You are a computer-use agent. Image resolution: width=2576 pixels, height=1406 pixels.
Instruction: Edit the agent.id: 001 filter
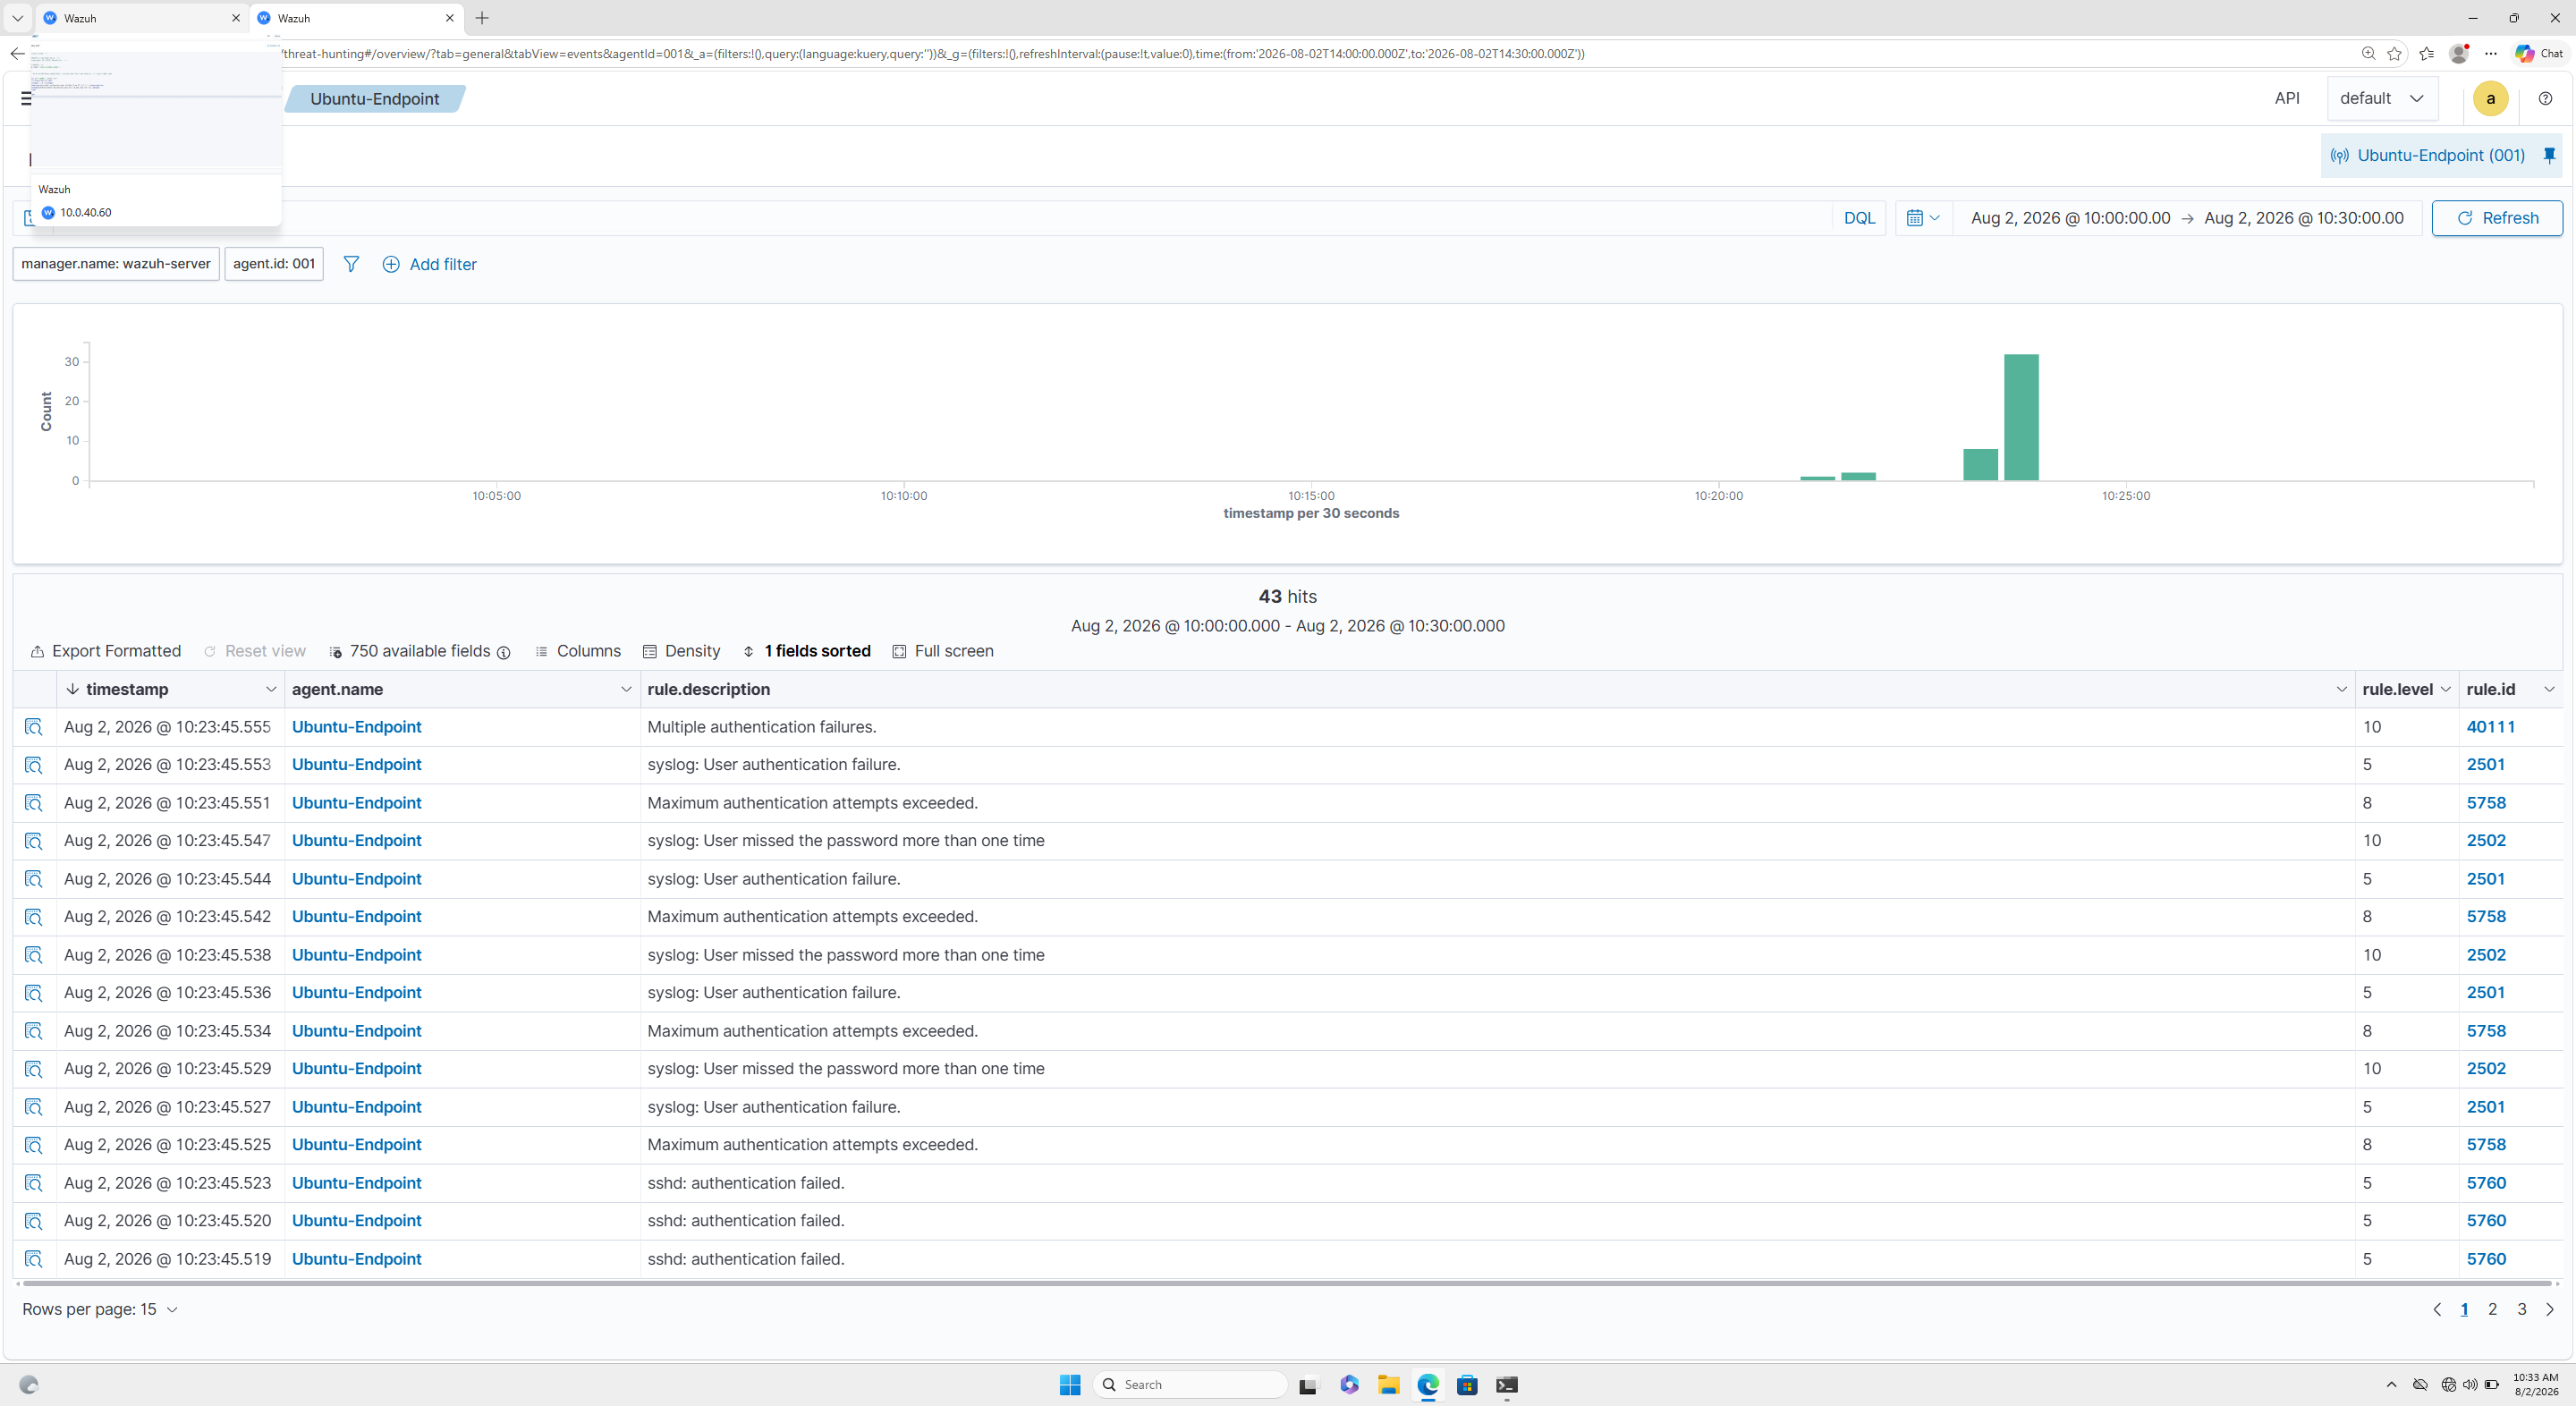(x=274, y=264)
